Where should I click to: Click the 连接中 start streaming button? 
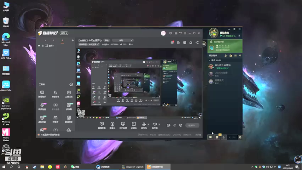click(192, 125)
